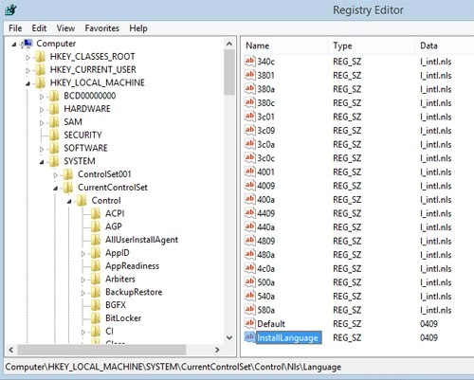Viewport: 474px width, 380px height.
Task: Click the string value icon for 580a
Action: 249,309
